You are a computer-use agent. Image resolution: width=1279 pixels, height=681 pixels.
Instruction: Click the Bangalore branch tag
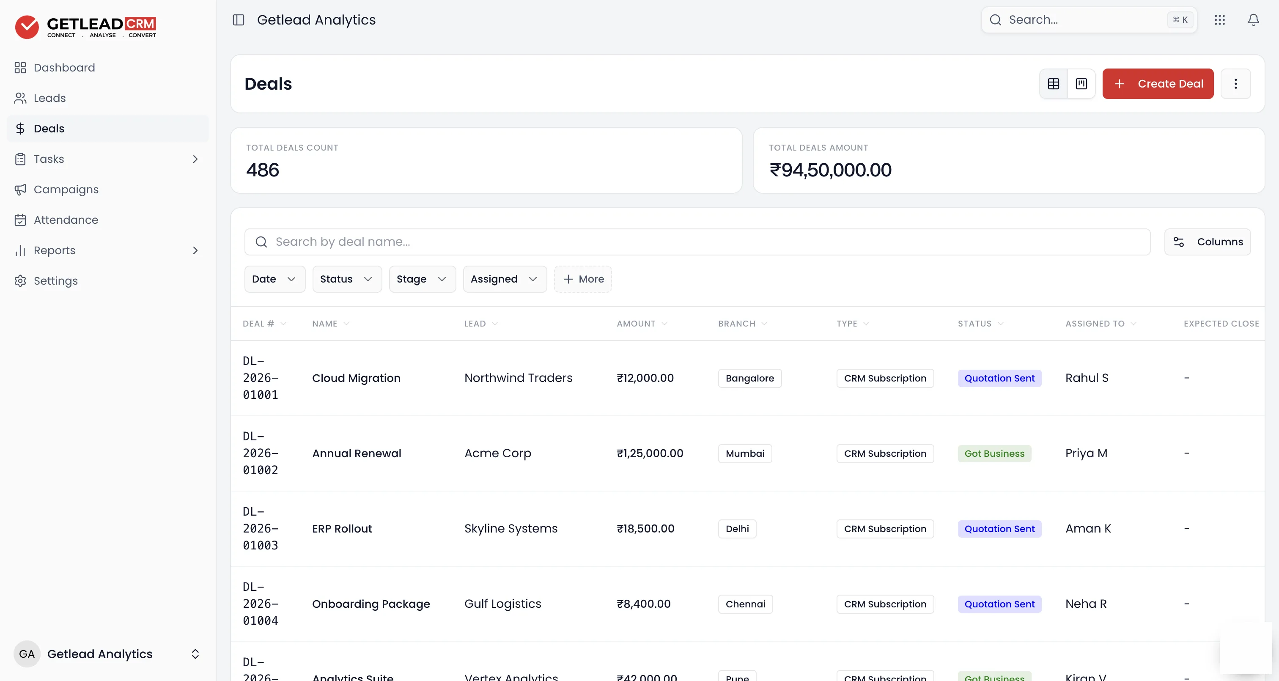(x=749, y=378)
